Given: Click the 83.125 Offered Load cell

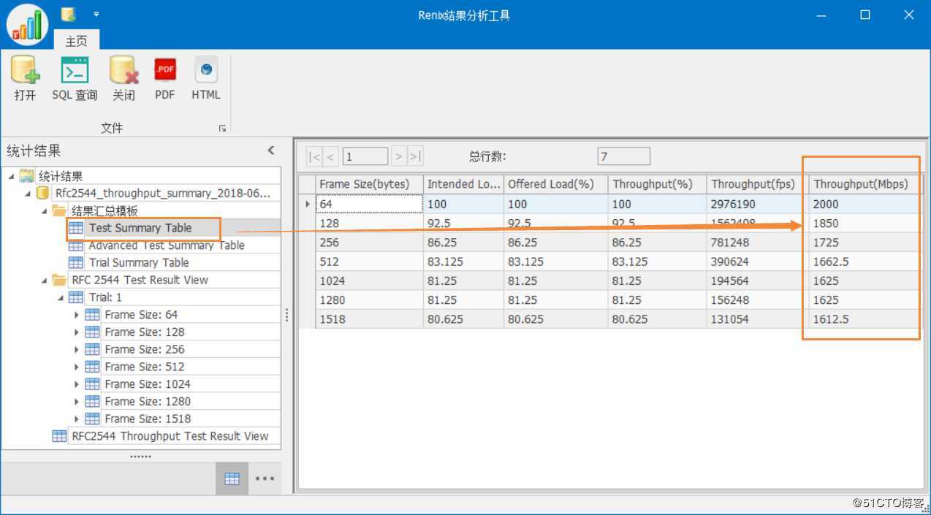Looking at the screenshot, I should click(x=555, y=262).
